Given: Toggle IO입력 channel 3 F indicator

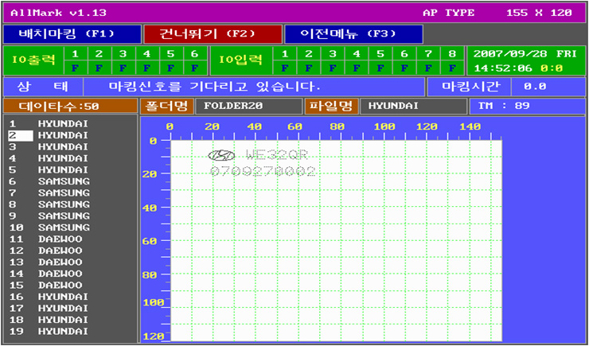Looking at the screenshot, I should coord(333,68).
